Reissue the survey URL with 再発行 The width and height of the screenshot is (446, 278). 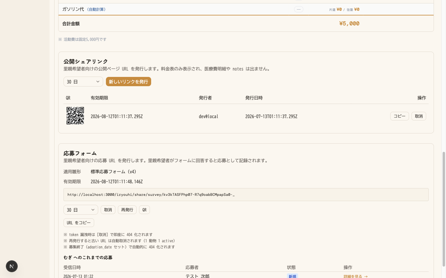click(127, 210)
